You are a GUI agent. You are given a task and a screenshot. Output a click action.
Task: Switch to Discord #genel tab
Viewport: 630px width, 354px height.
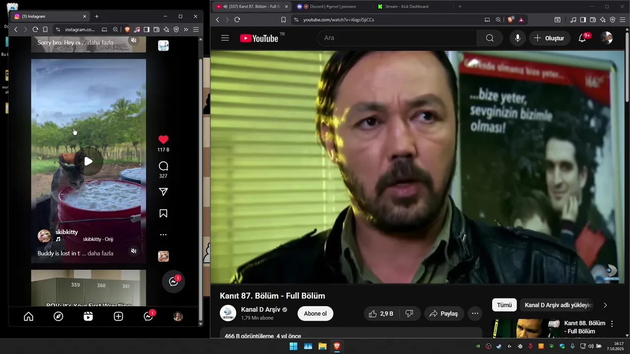click(332, 6)
